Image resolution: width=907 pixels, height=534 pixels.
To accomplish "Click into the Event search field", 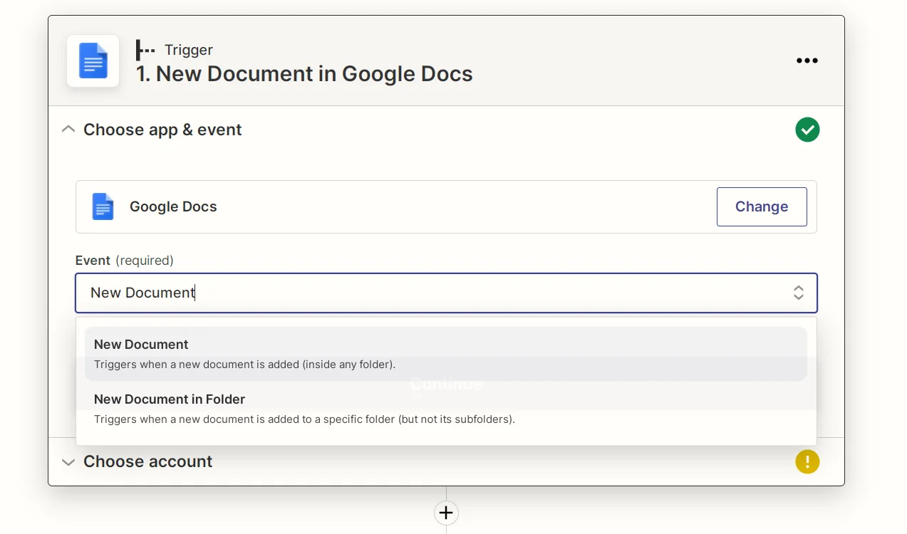I will 427,293.
